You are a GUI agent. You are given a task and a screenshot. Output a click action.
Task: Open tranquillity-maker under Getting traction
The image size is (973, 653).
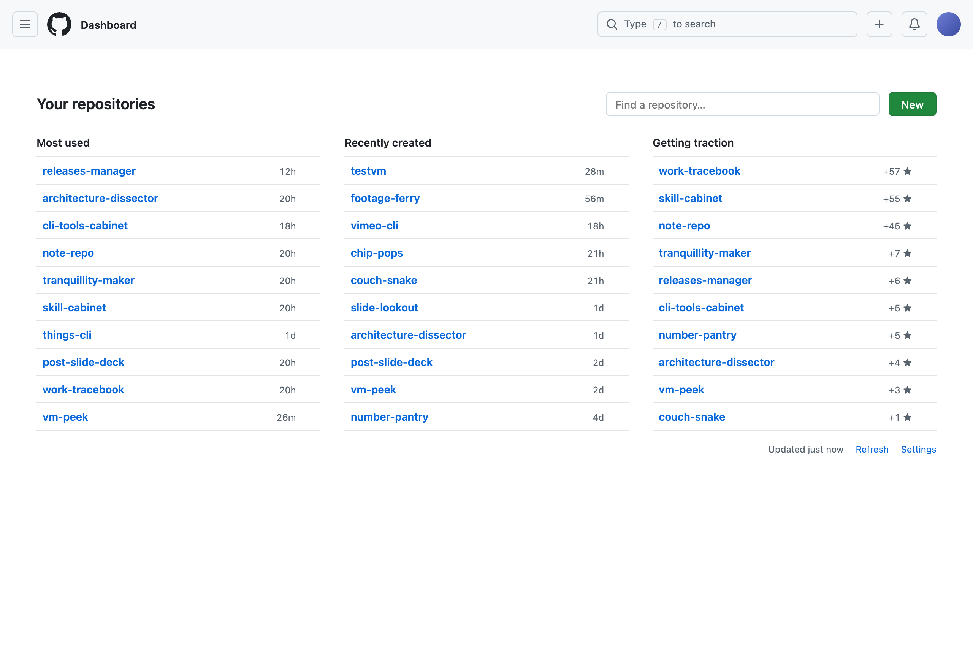(x=705, y=253)
